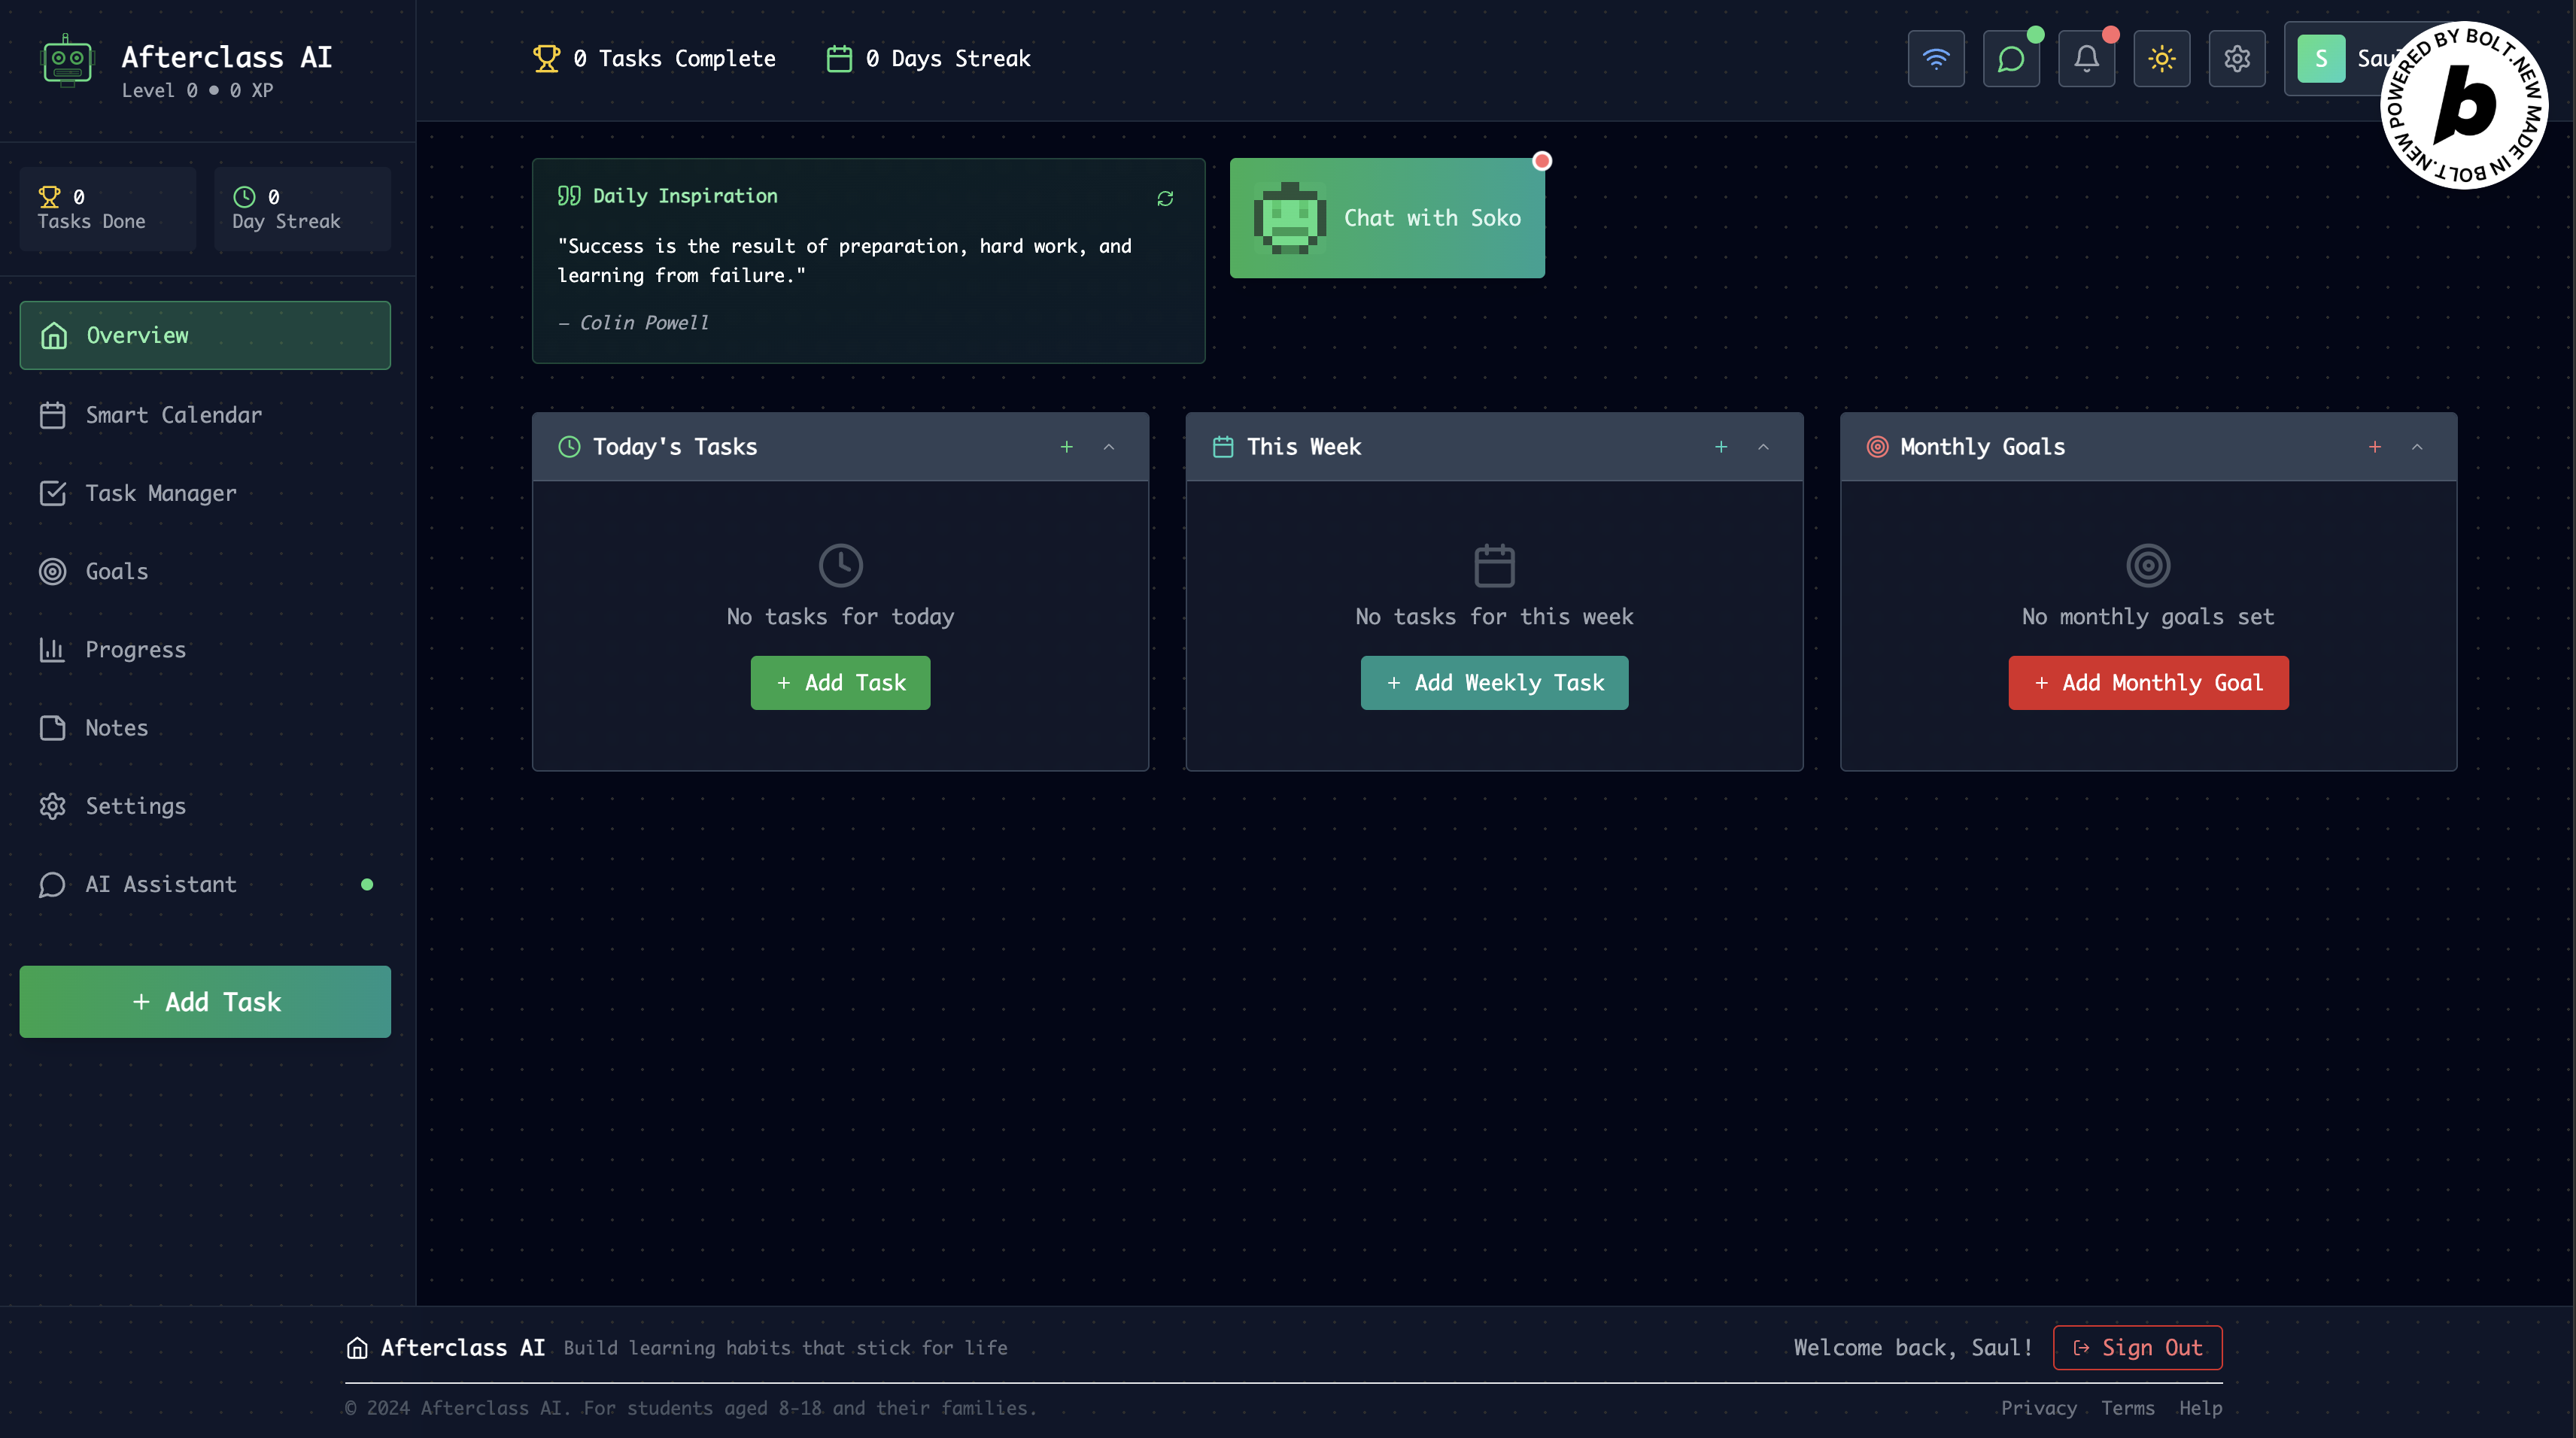This screenshot has width=2576, height=1438.
Task: Open the chat icon in header
Action: [x=2011, y=59]
